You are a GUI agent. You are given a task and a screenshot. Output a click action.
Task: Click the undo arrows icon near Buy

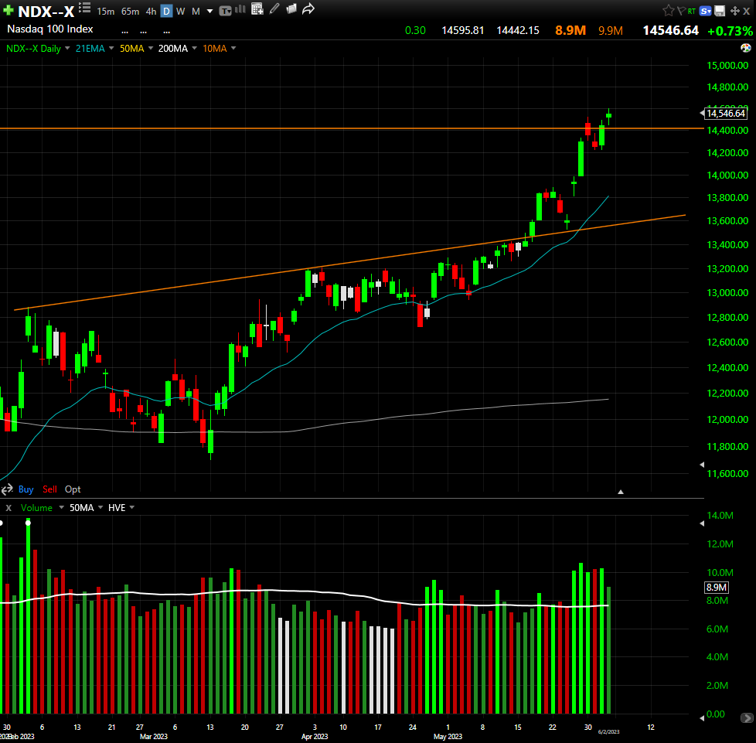coord(7,490)
